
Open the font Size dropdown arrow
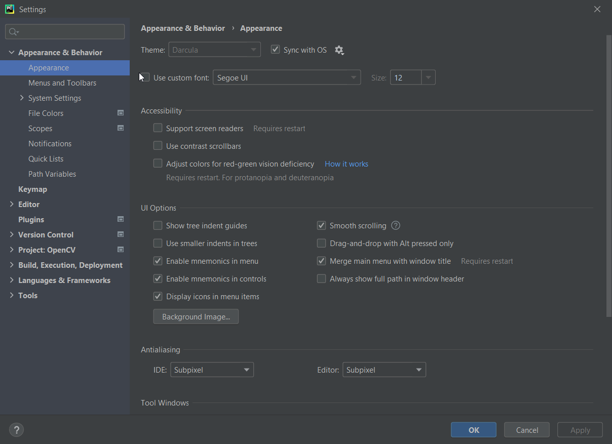(428, 77)
